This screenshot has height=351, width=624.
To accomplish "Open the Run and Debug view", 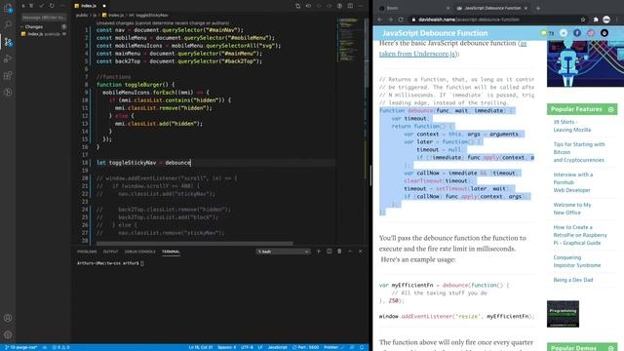I will (8, 58).
